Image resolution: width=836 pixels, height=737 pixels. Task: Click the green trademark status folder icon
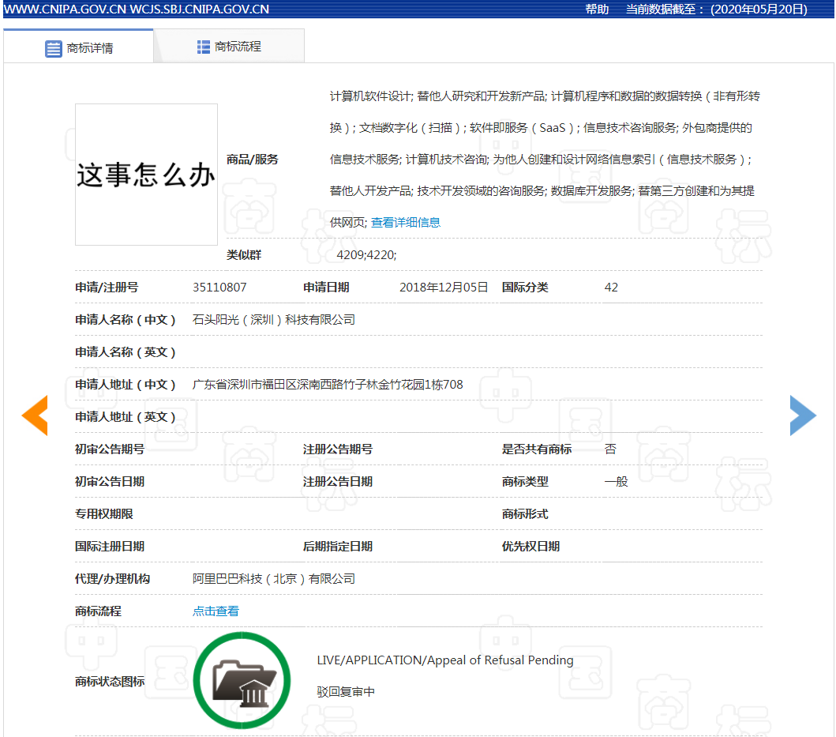tap(242, 680)
